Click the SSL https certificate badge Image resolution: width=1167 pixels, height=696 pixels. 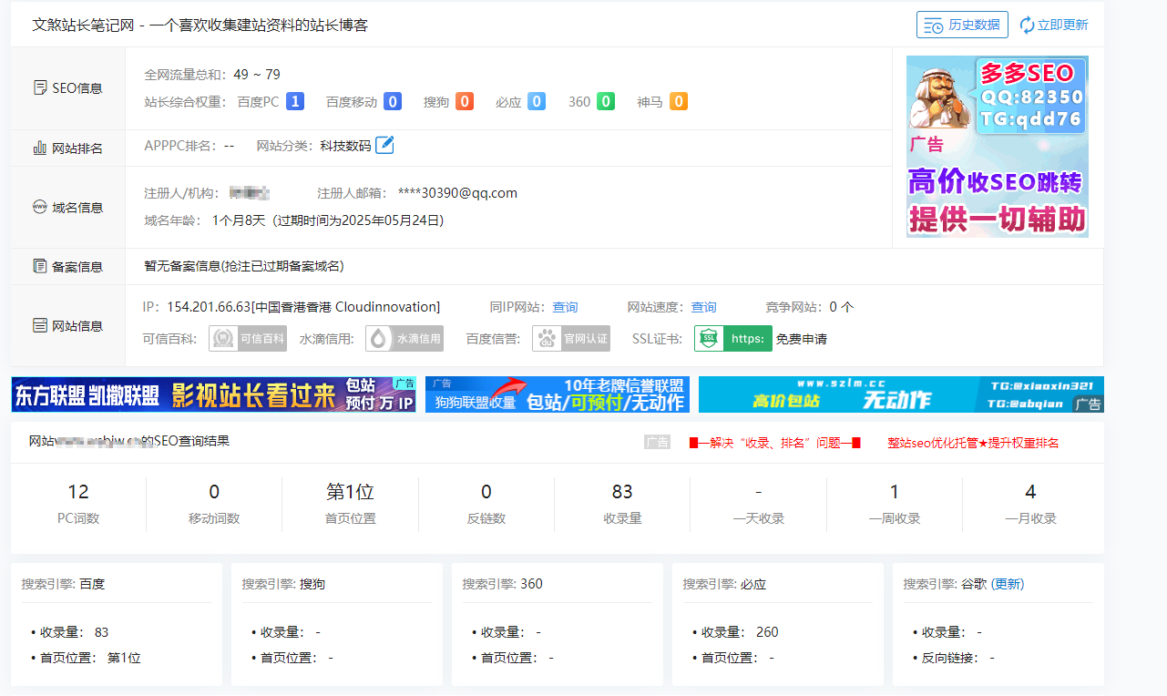point(733,338)
